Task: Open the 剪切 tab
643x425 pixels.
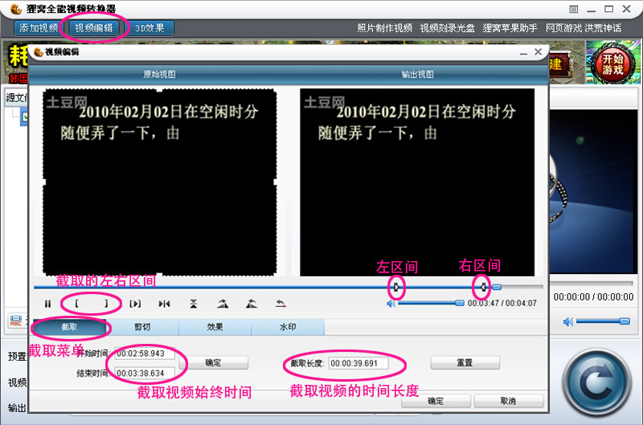Action: point(142,327)
